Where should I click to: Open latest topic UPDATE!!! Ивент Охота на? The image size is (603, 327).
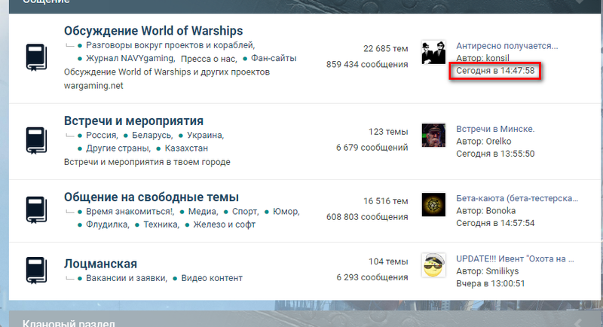pyautogui.click(x=515, y=259)
